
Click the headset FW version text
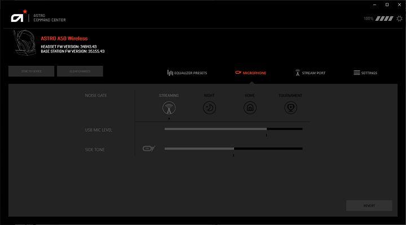(x=69, y=47)
